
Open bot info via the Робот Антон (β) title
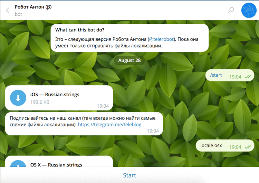(x=33, y=7)
